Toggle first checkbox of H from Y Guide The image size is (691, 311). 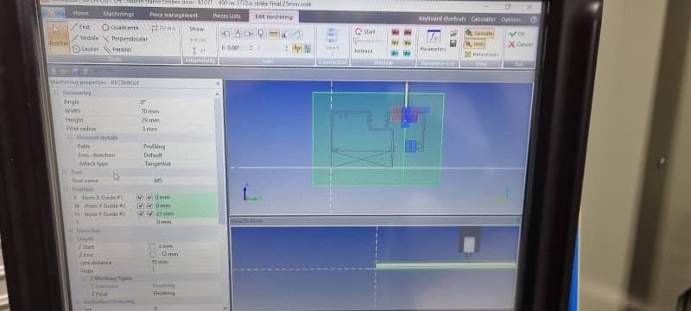[x=140, y=214]
